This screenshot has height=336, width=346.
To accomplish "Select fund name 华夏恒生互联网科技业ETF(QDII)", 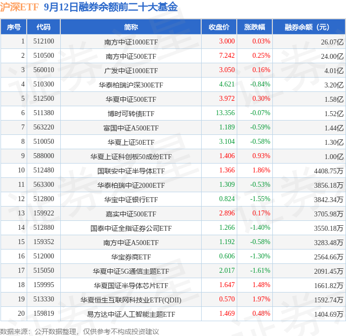I will tap(131, 300).
